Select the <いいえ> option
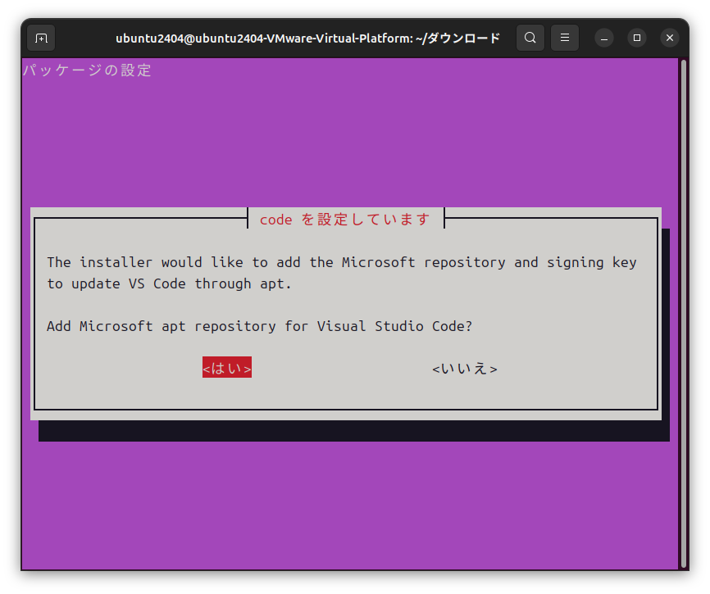The image size is (710, 594). pyautogui.click(x=465, y=369)
